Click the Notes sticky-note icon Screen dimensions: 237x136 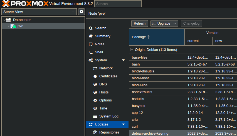pos(91,44)
